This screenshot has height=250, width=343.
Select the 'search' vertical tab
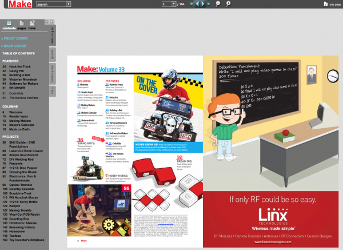point(53,54)
